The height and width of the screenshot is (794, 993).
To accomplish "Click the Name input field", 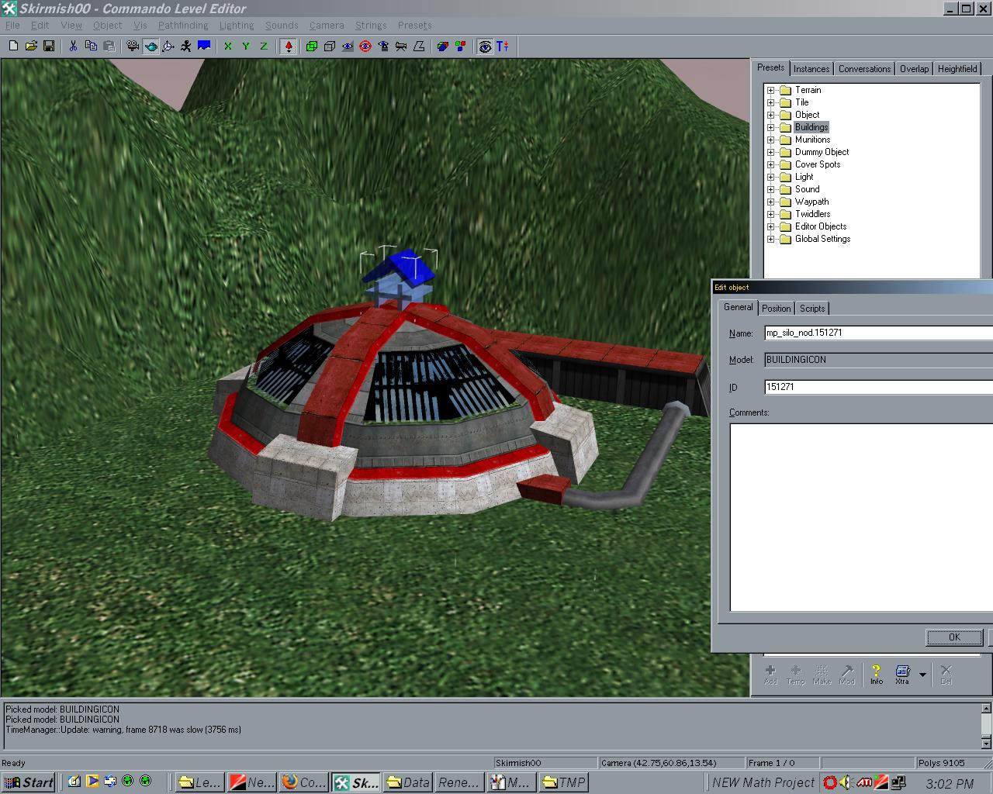I will pyautogui.click(x=877, y=333).
